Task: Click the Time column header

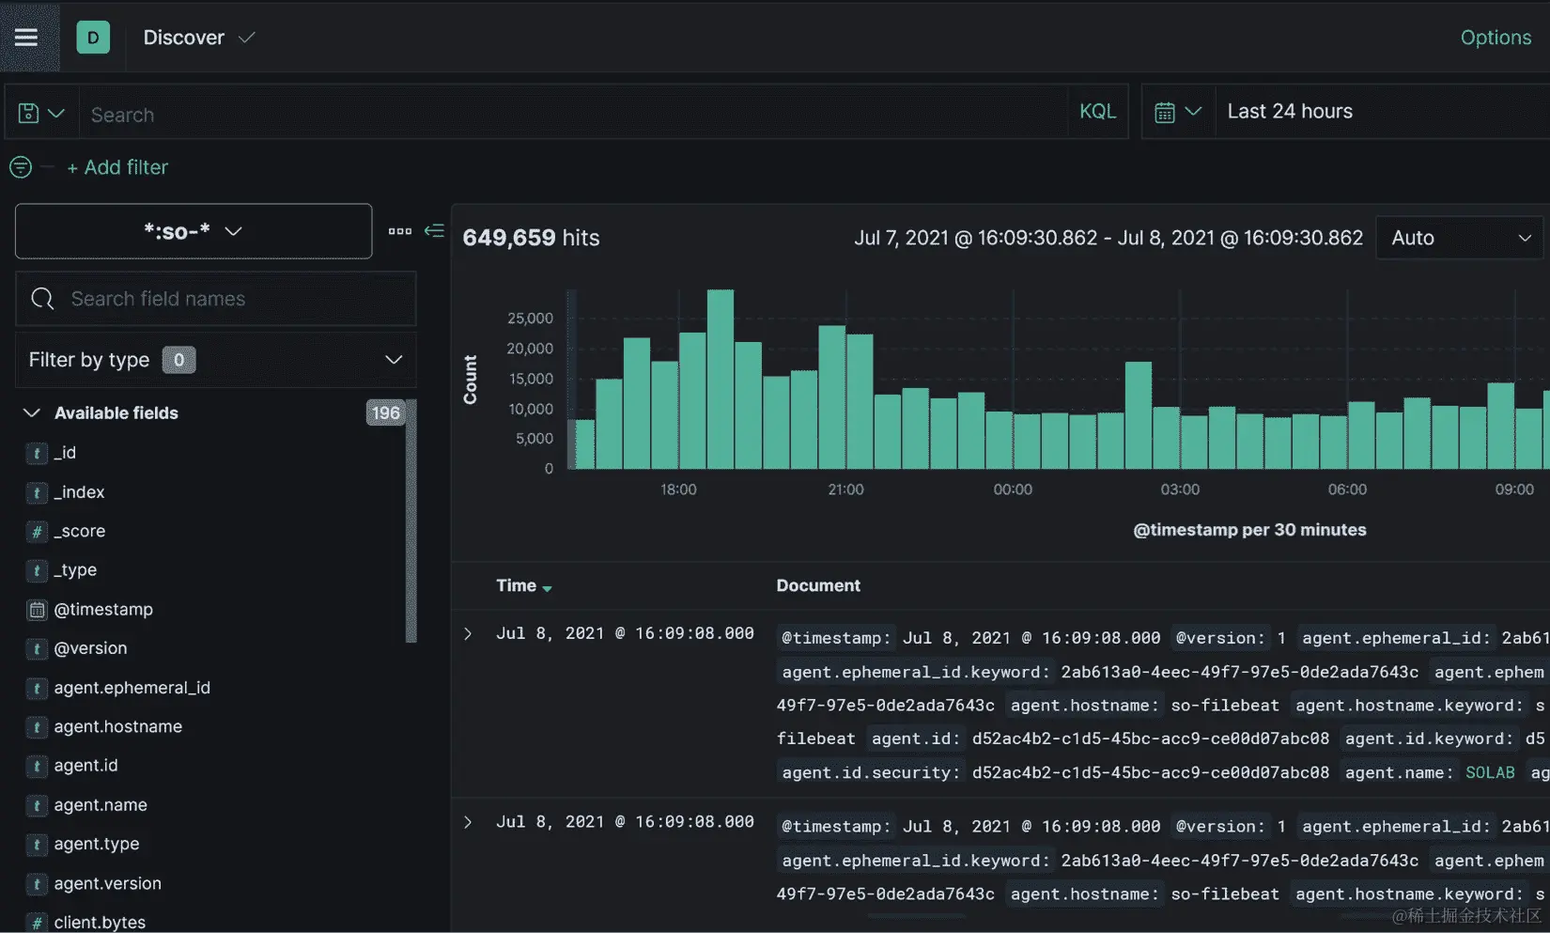Action: pyautogui.click(x=517, y=585)
